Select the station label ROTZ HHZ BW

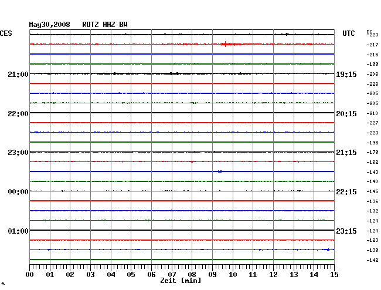(x=105, y=25)
